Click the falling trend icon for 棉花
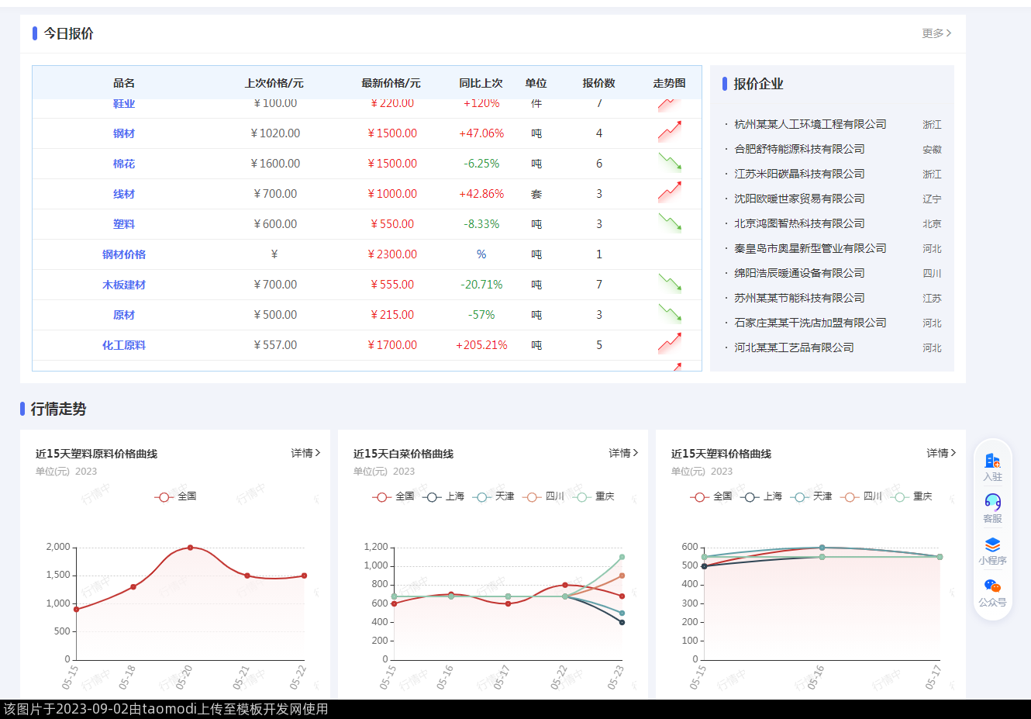This screenshot has width=1031, height=719. (x=670, y=162)
